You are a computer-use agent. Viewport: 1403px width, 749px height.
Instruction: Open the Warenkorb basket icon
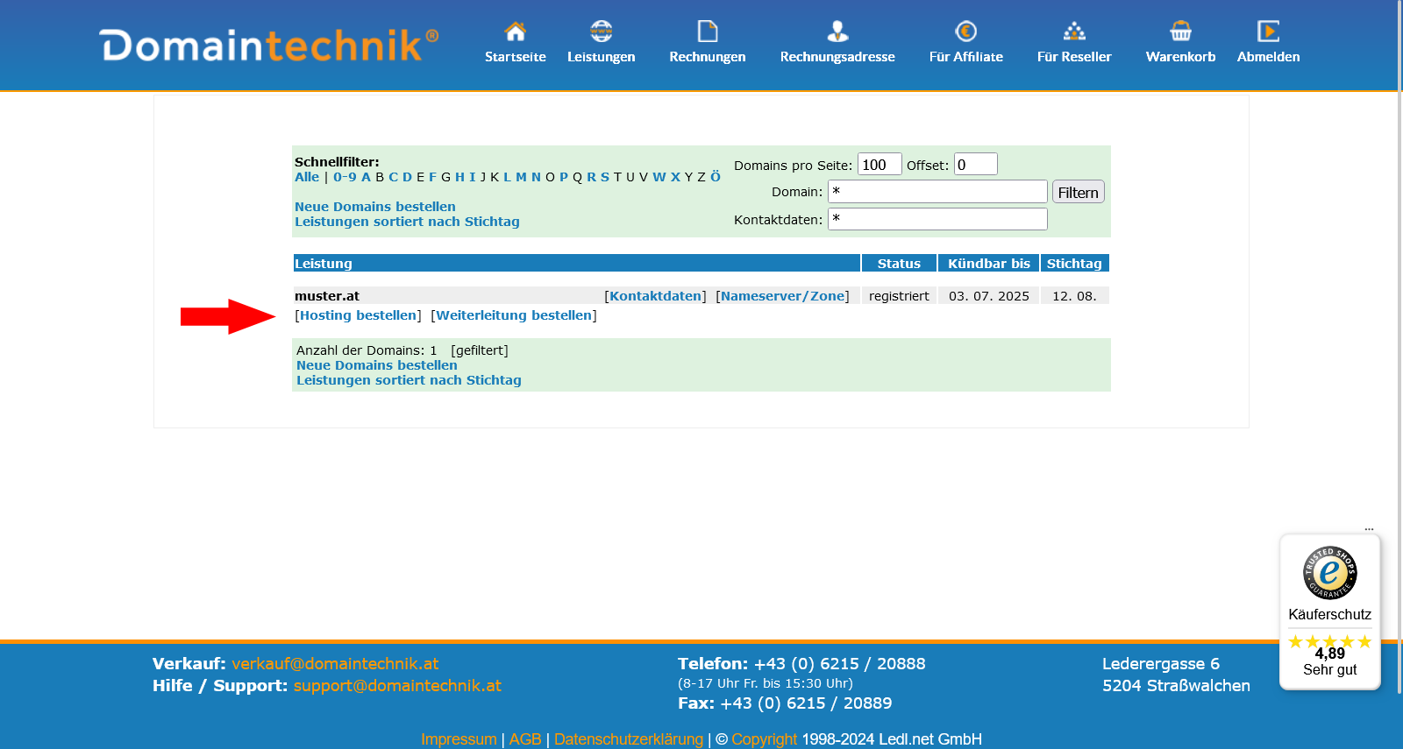coord(1180,32)
